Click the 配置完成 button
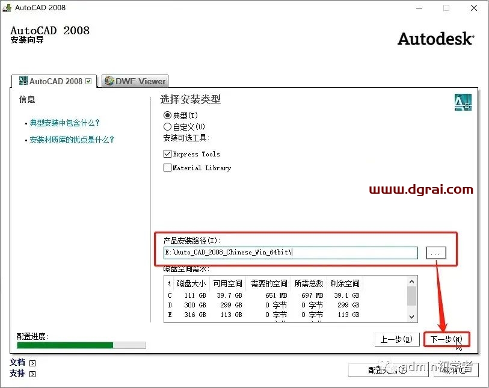The height and width of the screenshot is (388, 489). pos(389,370)
